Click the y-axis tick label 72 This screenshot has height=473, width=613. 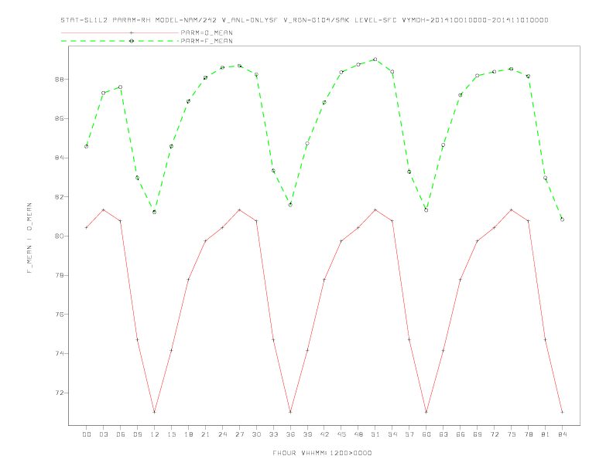pos(60,393)
